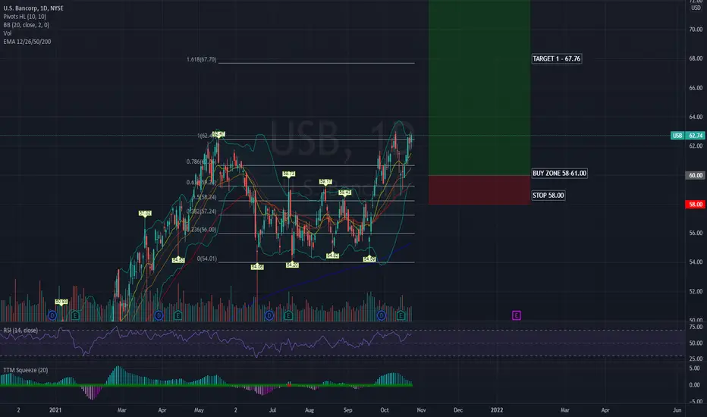Image resolution: width=707 pixels, height=417 pixels.
Task: Click the USB ticker tag on price axis
Action: click(677, 135)
